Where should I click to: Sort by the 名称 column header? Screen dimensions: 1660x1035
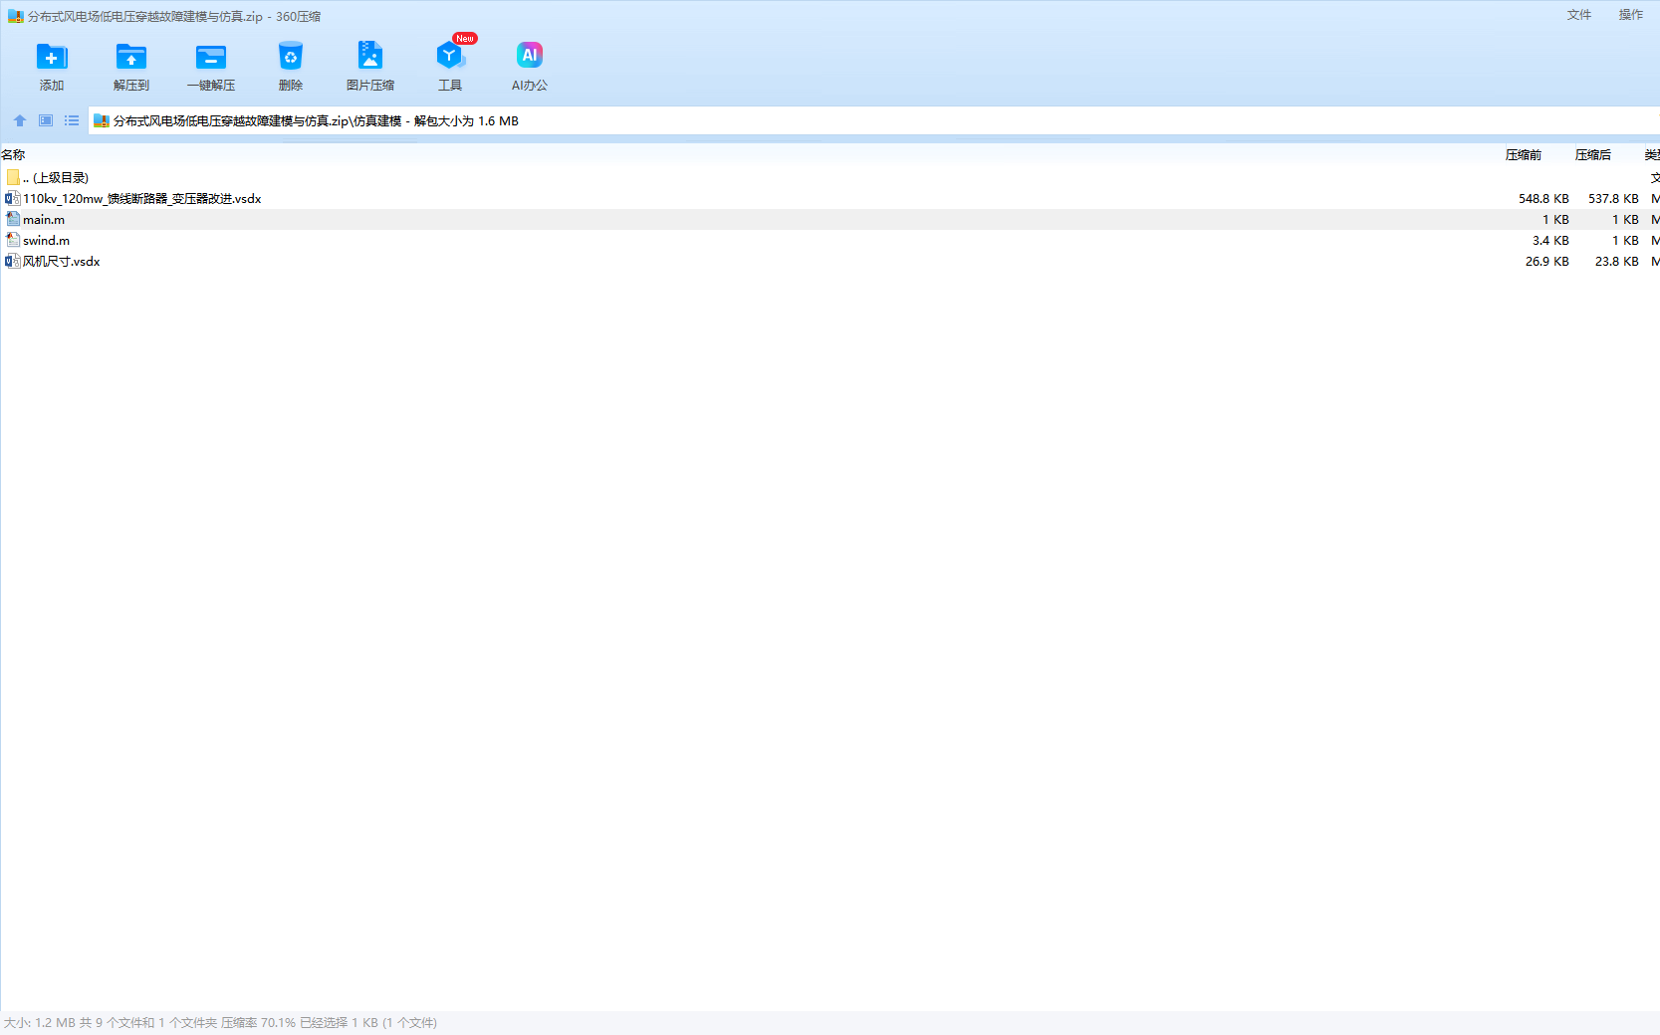click(14, 155)
